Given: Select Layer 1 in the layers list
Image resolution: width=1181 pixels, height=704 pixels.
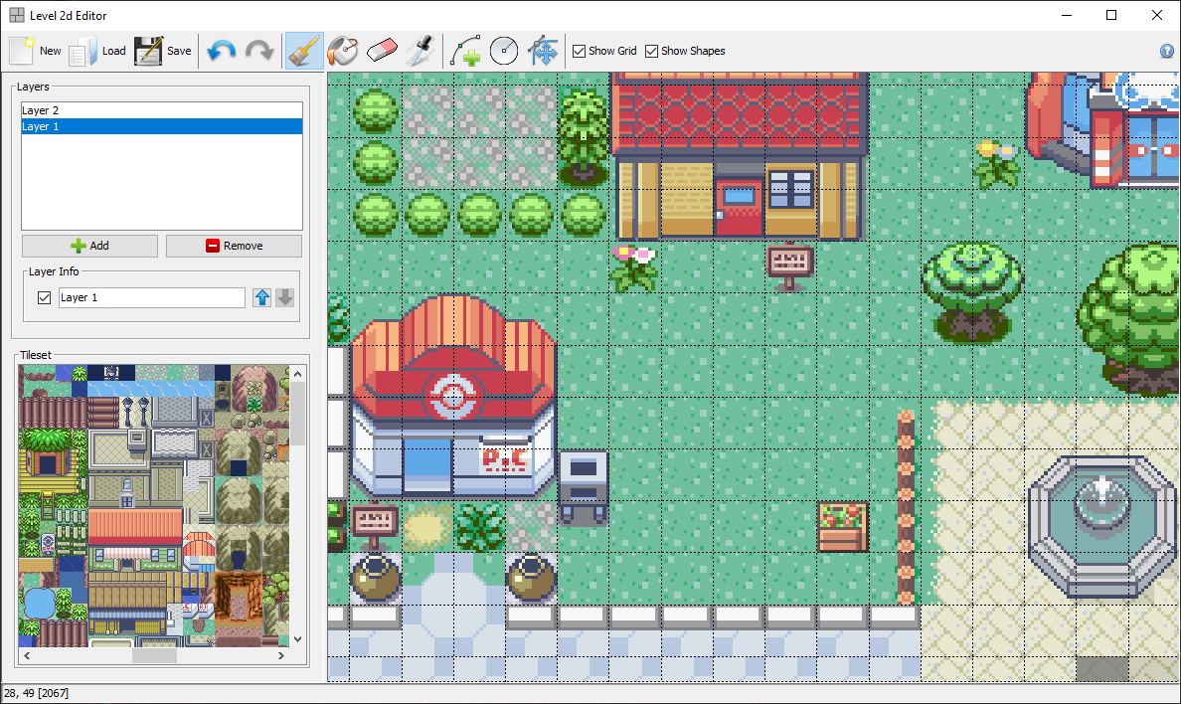Looking at the screenshot, I should coord(162,126).
